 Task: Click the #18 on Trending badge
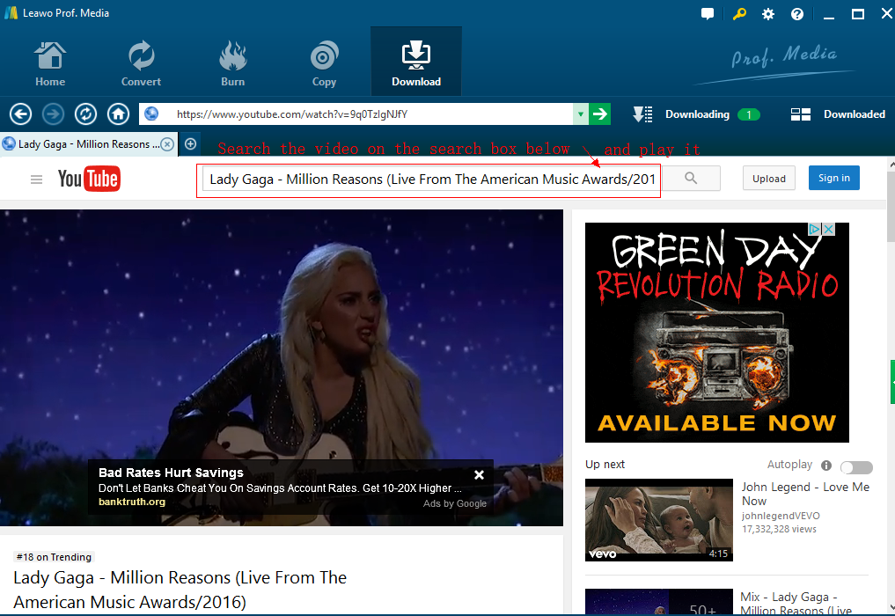54,557
